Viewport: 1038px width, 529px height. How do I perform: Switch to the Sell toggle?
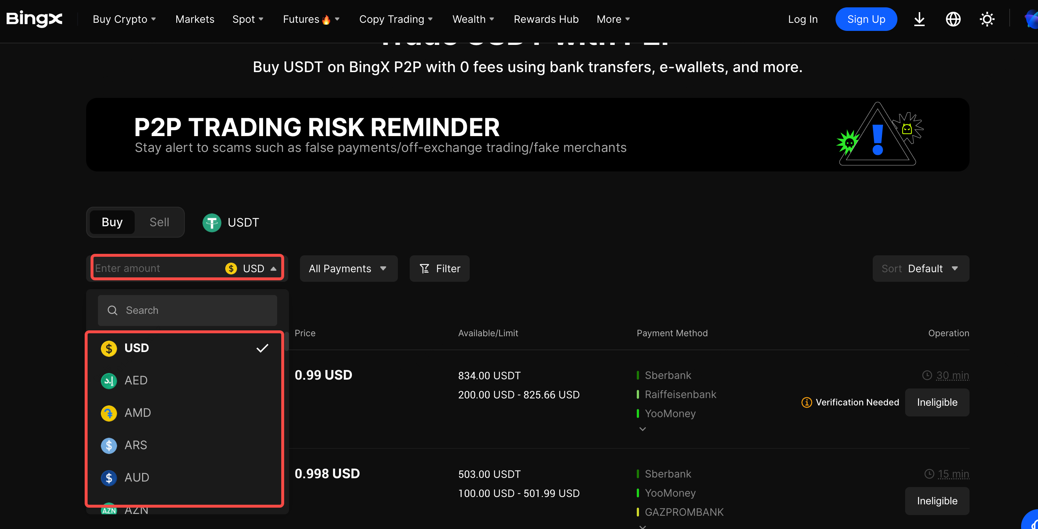coord(159,222)
